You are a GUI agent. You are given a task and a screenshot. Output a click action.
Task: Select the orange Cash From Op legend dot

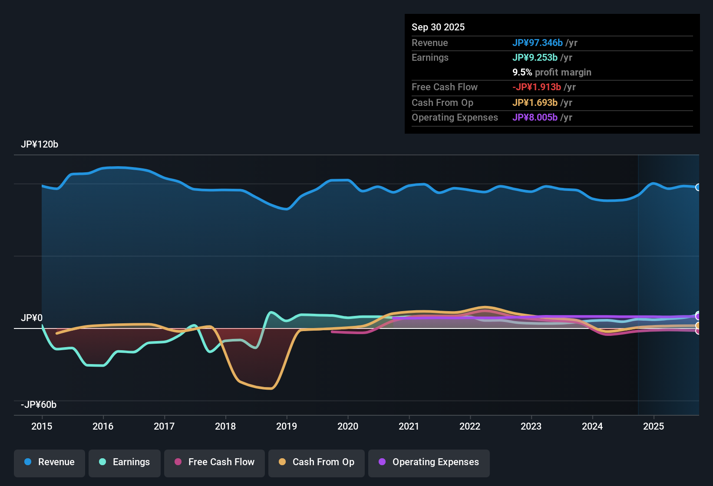click(282, 462)
